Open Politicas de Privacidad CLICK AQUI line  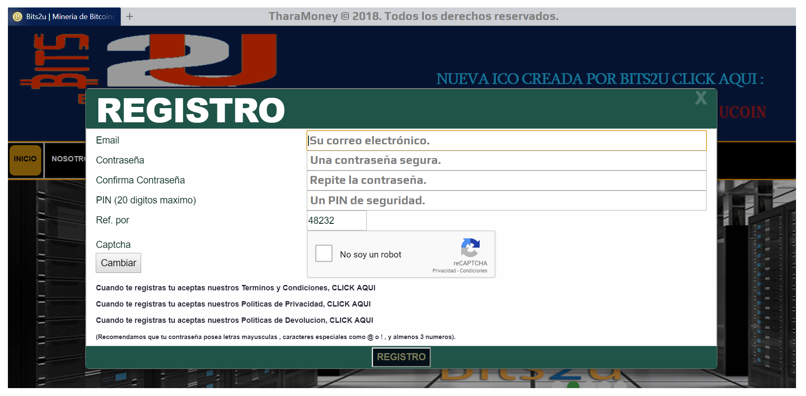233,304
